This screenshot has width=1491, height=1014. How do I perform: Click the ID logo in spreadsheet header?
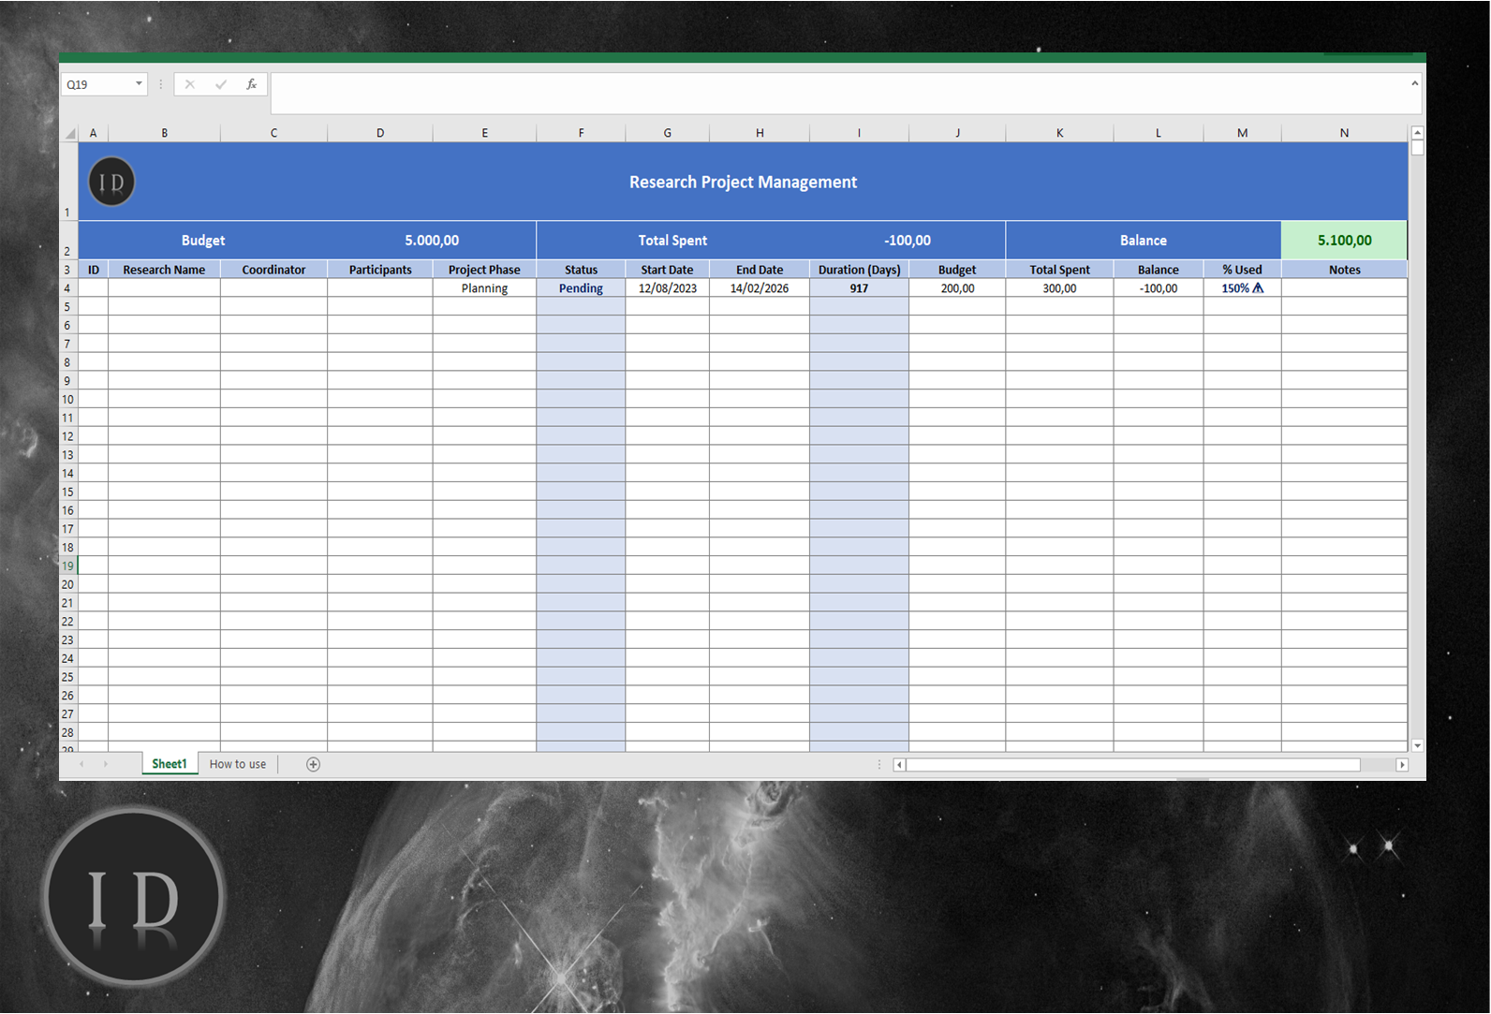[111, 182]
